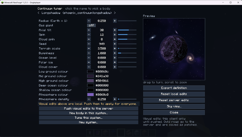Click the Cloud spin slider track

[x=127, y=39]
